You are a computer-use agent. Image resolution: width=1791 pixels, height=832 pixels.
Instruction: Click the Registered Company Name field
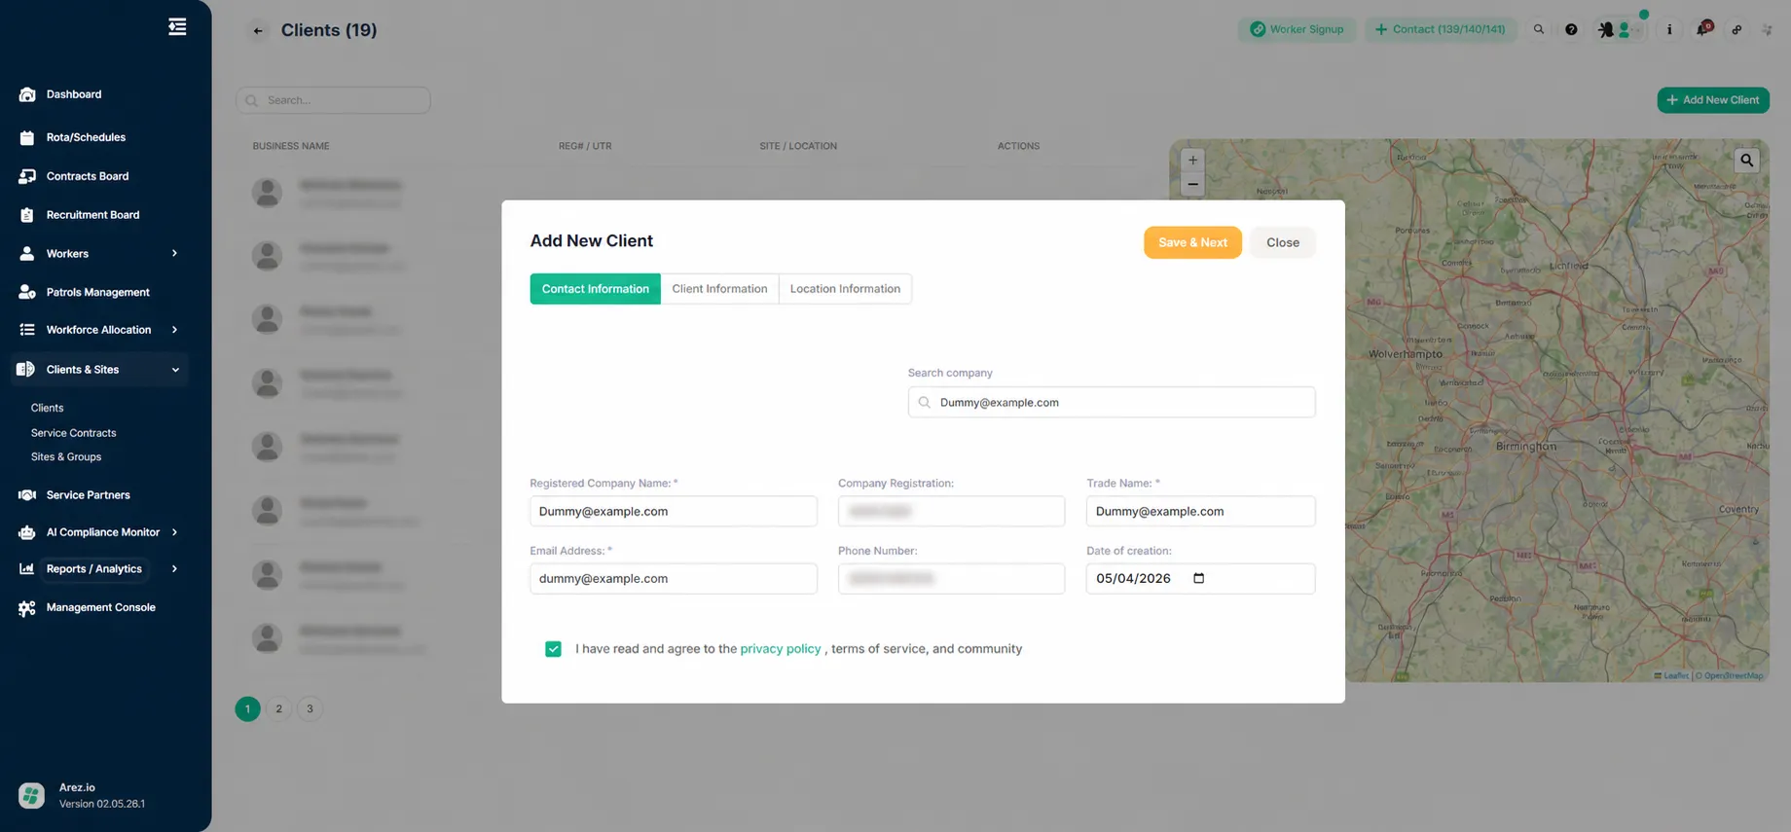(x=674, y=511)
